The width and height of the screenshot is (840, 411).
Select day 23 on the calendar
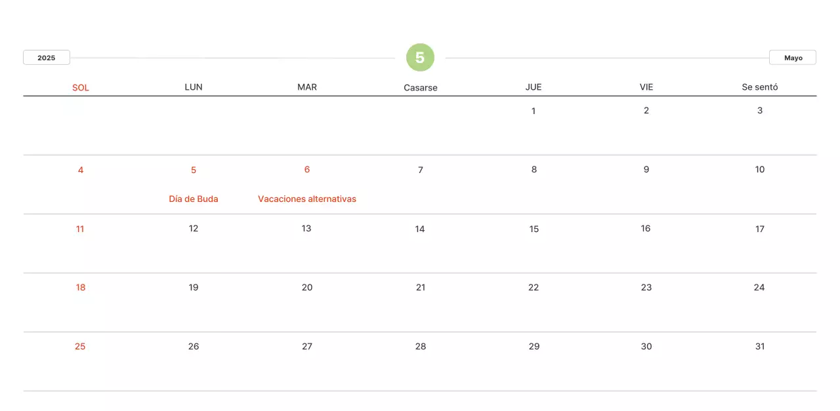point(646,287)
